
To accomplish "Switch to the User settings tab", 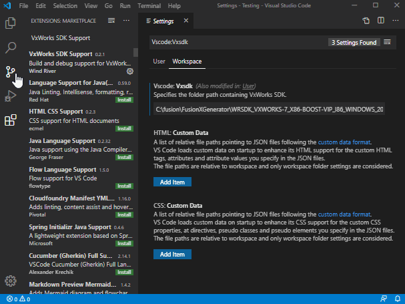I will point(159,61).
